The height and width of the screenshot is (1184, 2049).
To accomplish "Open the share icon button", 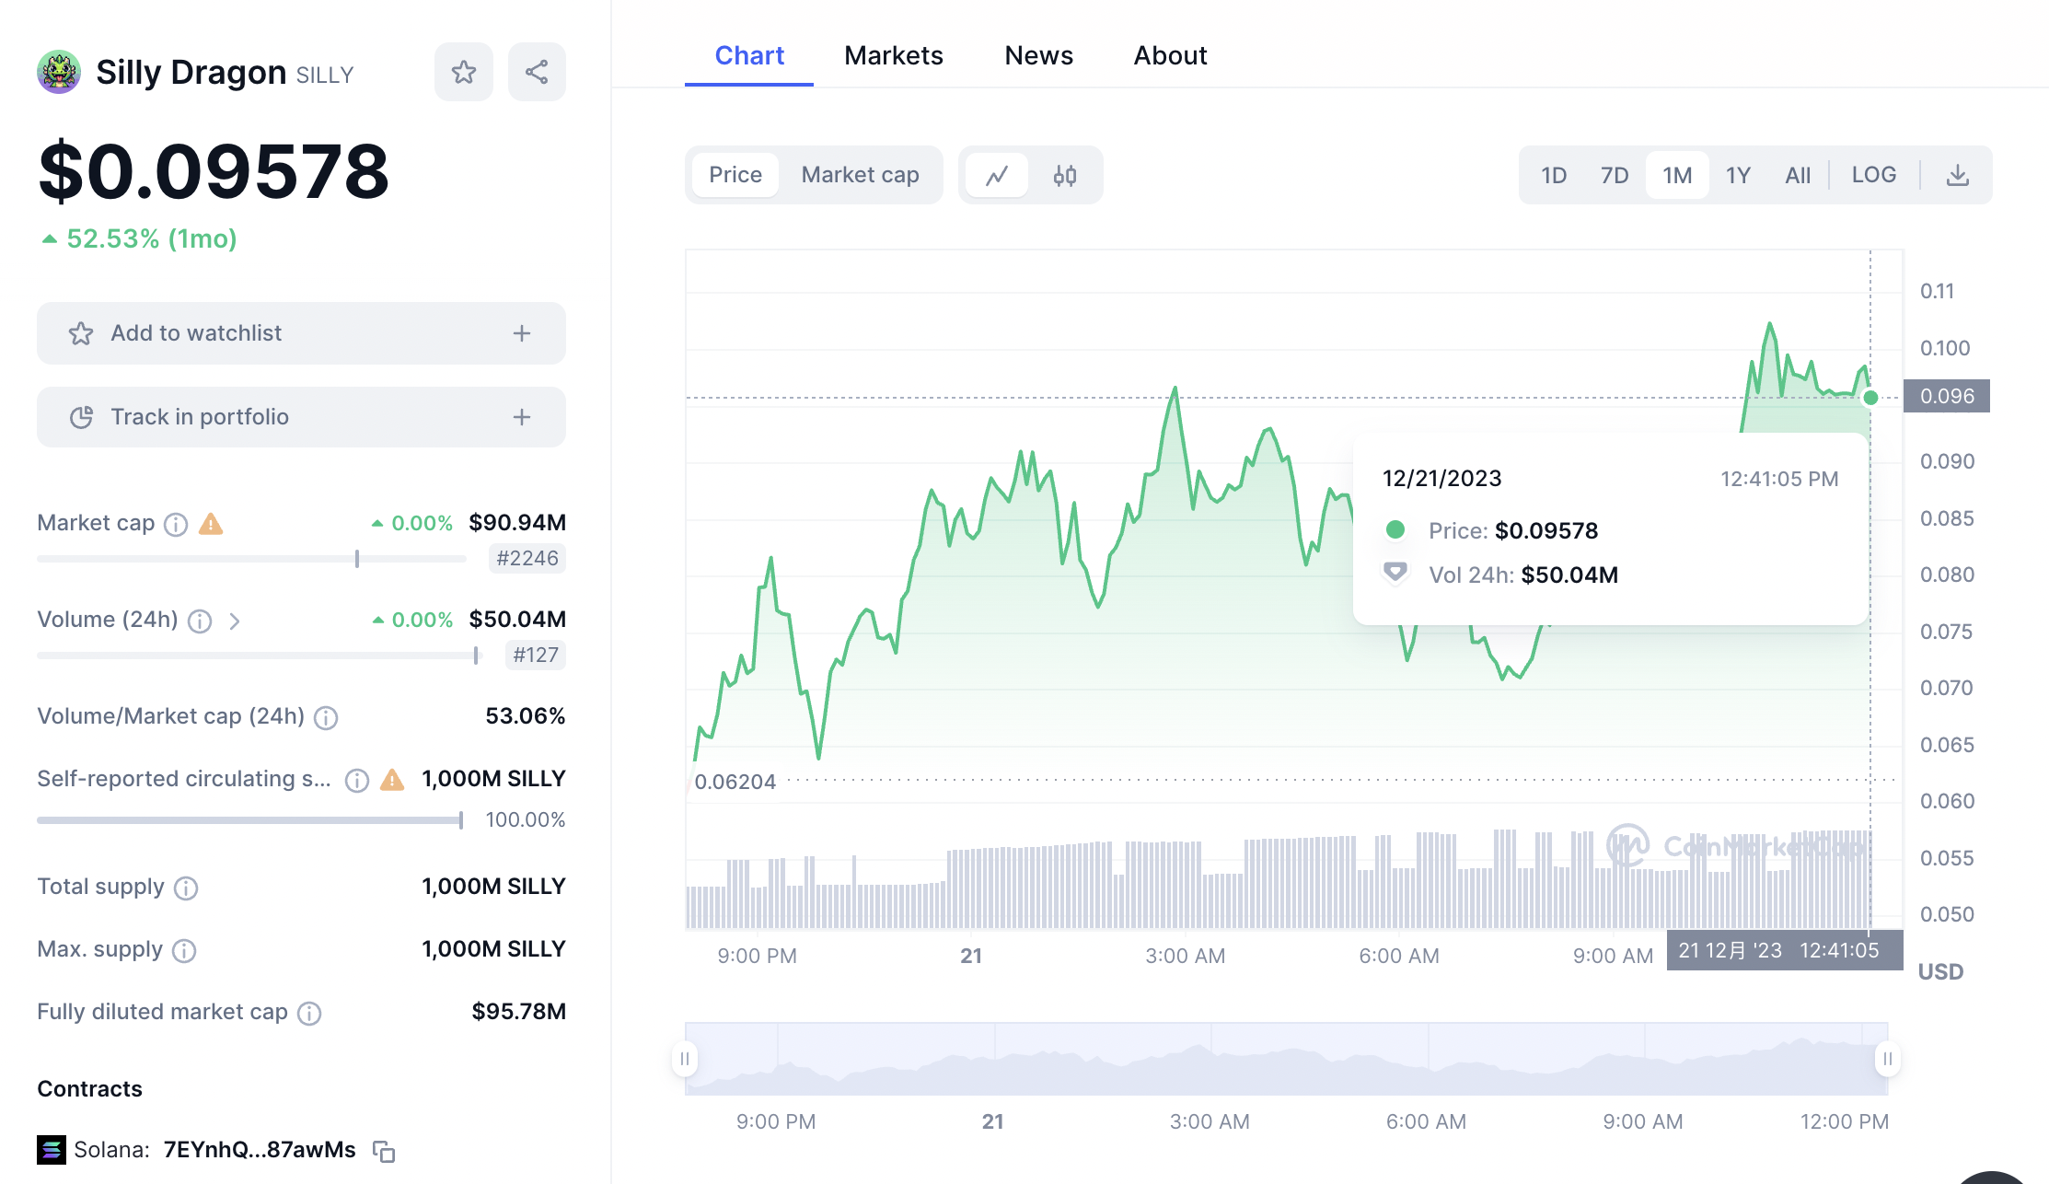I will pyautogui.click(x=537, y=72).
